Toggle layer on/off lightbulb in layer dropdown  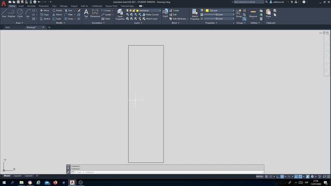coord(127,10)
